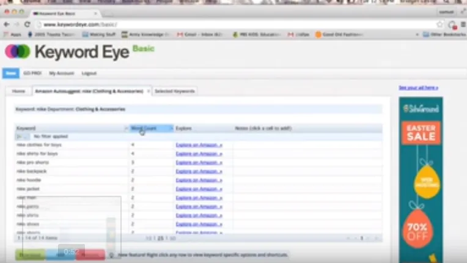Screen dimensions: 467x263
Task: Open the PBS KIDS bookmark
Action: tap(257, 34)
